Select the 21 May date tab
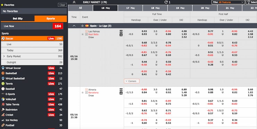The height and width of the screenshot is (129, 257). click(x=230, y=8)
